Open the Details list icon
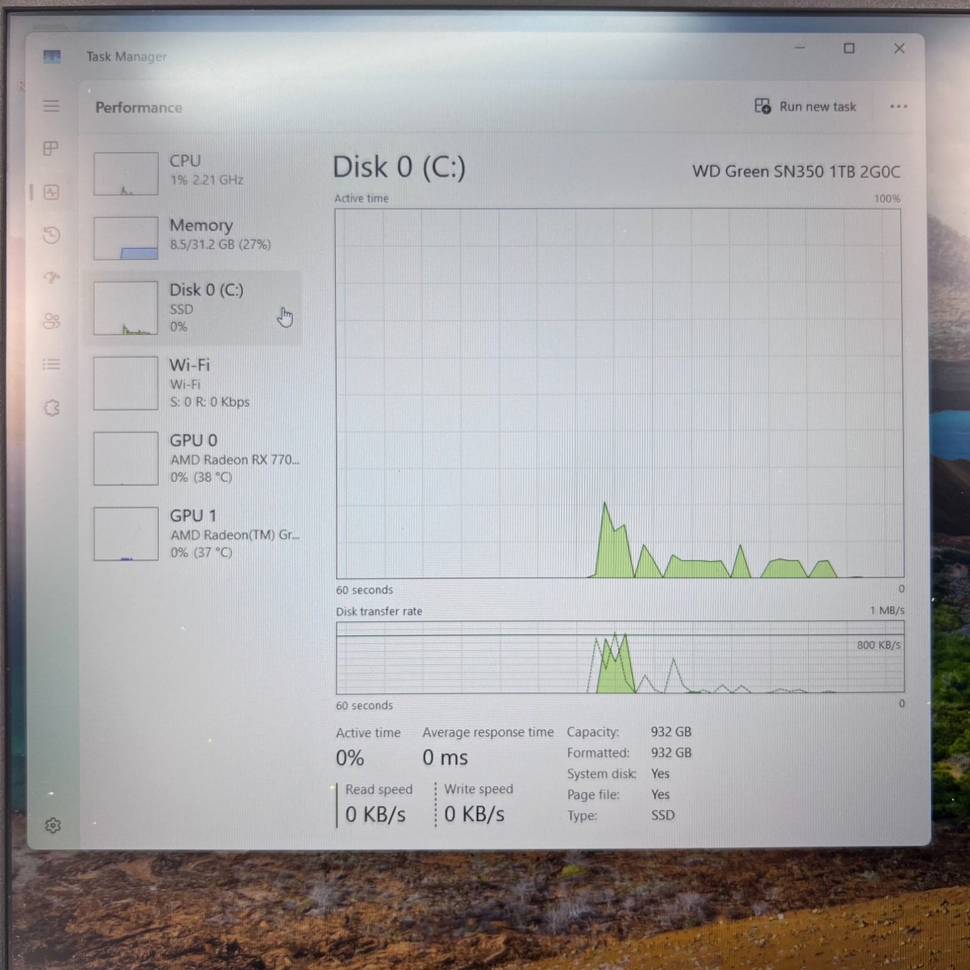Viewport: 970px width, 970px height. pyautogui.click(x=52, y=365)
